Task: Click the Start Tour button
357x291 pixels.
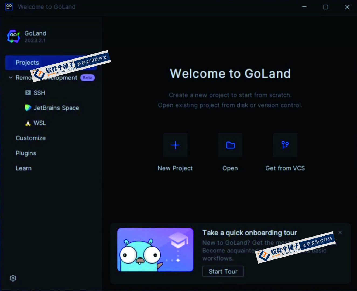Action: coord(223,271)
